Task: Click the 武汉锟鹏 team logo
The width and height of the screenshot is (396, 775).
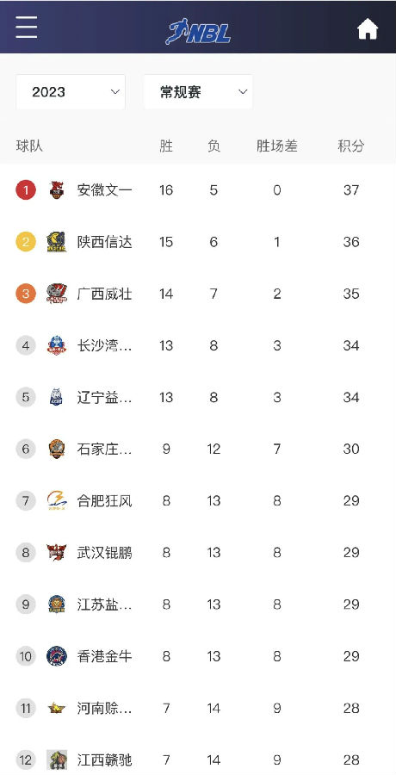Action: 57,553
